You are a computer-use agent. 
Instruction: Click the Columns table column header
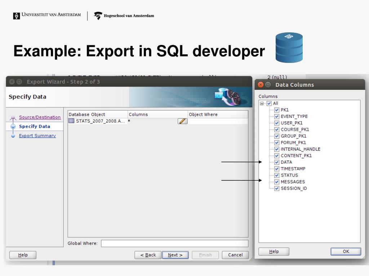tap(158, 114)
